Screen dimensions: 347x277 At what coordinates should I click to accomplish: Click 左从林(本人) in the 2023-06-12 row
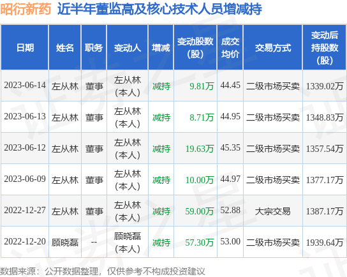click(x=128, y=149)
